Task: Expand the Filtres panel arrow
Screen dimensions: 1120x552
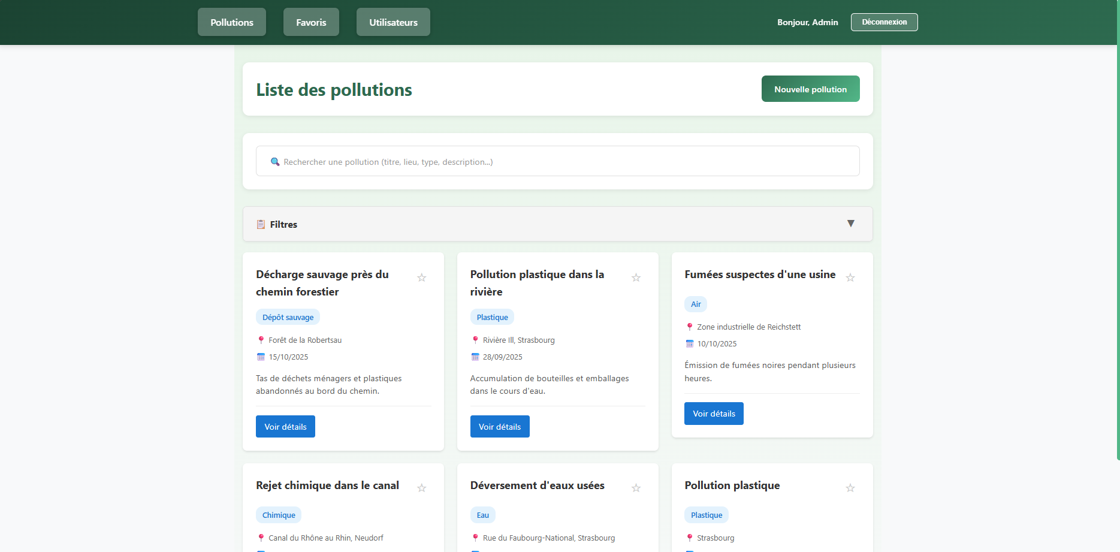Action: click(851, 224)
